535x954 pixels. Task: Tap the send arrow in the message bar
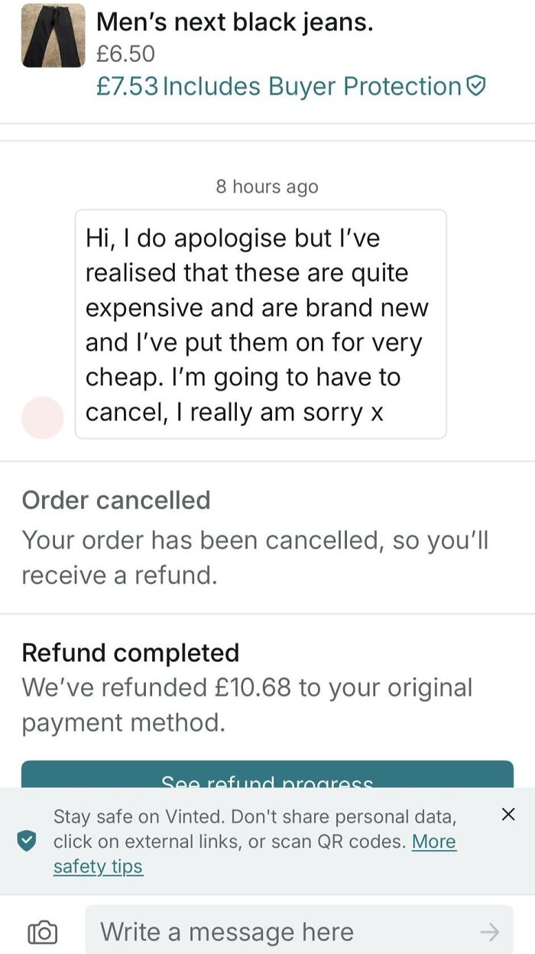489,931
